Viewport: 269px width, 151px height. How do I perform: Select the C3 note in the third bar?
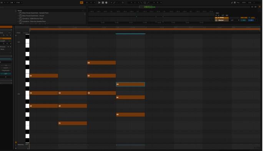(101, 93)
